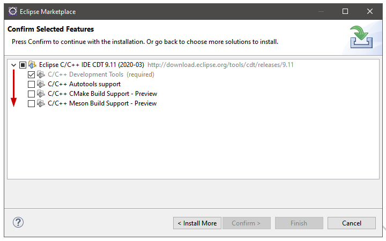Select the C/C++ Meson Build Support row
Image resolution: width=386 pixels, height=241 pixels.
point(102,103)
